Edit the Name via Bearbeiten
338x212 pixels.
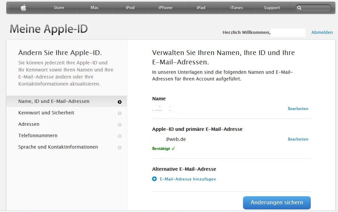pyautogui.click(x=298, y=109)
